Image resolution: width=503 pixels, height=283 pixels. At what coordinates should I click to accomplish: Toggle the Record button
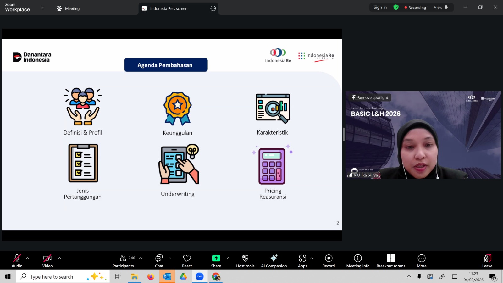[x=329, y=261]
